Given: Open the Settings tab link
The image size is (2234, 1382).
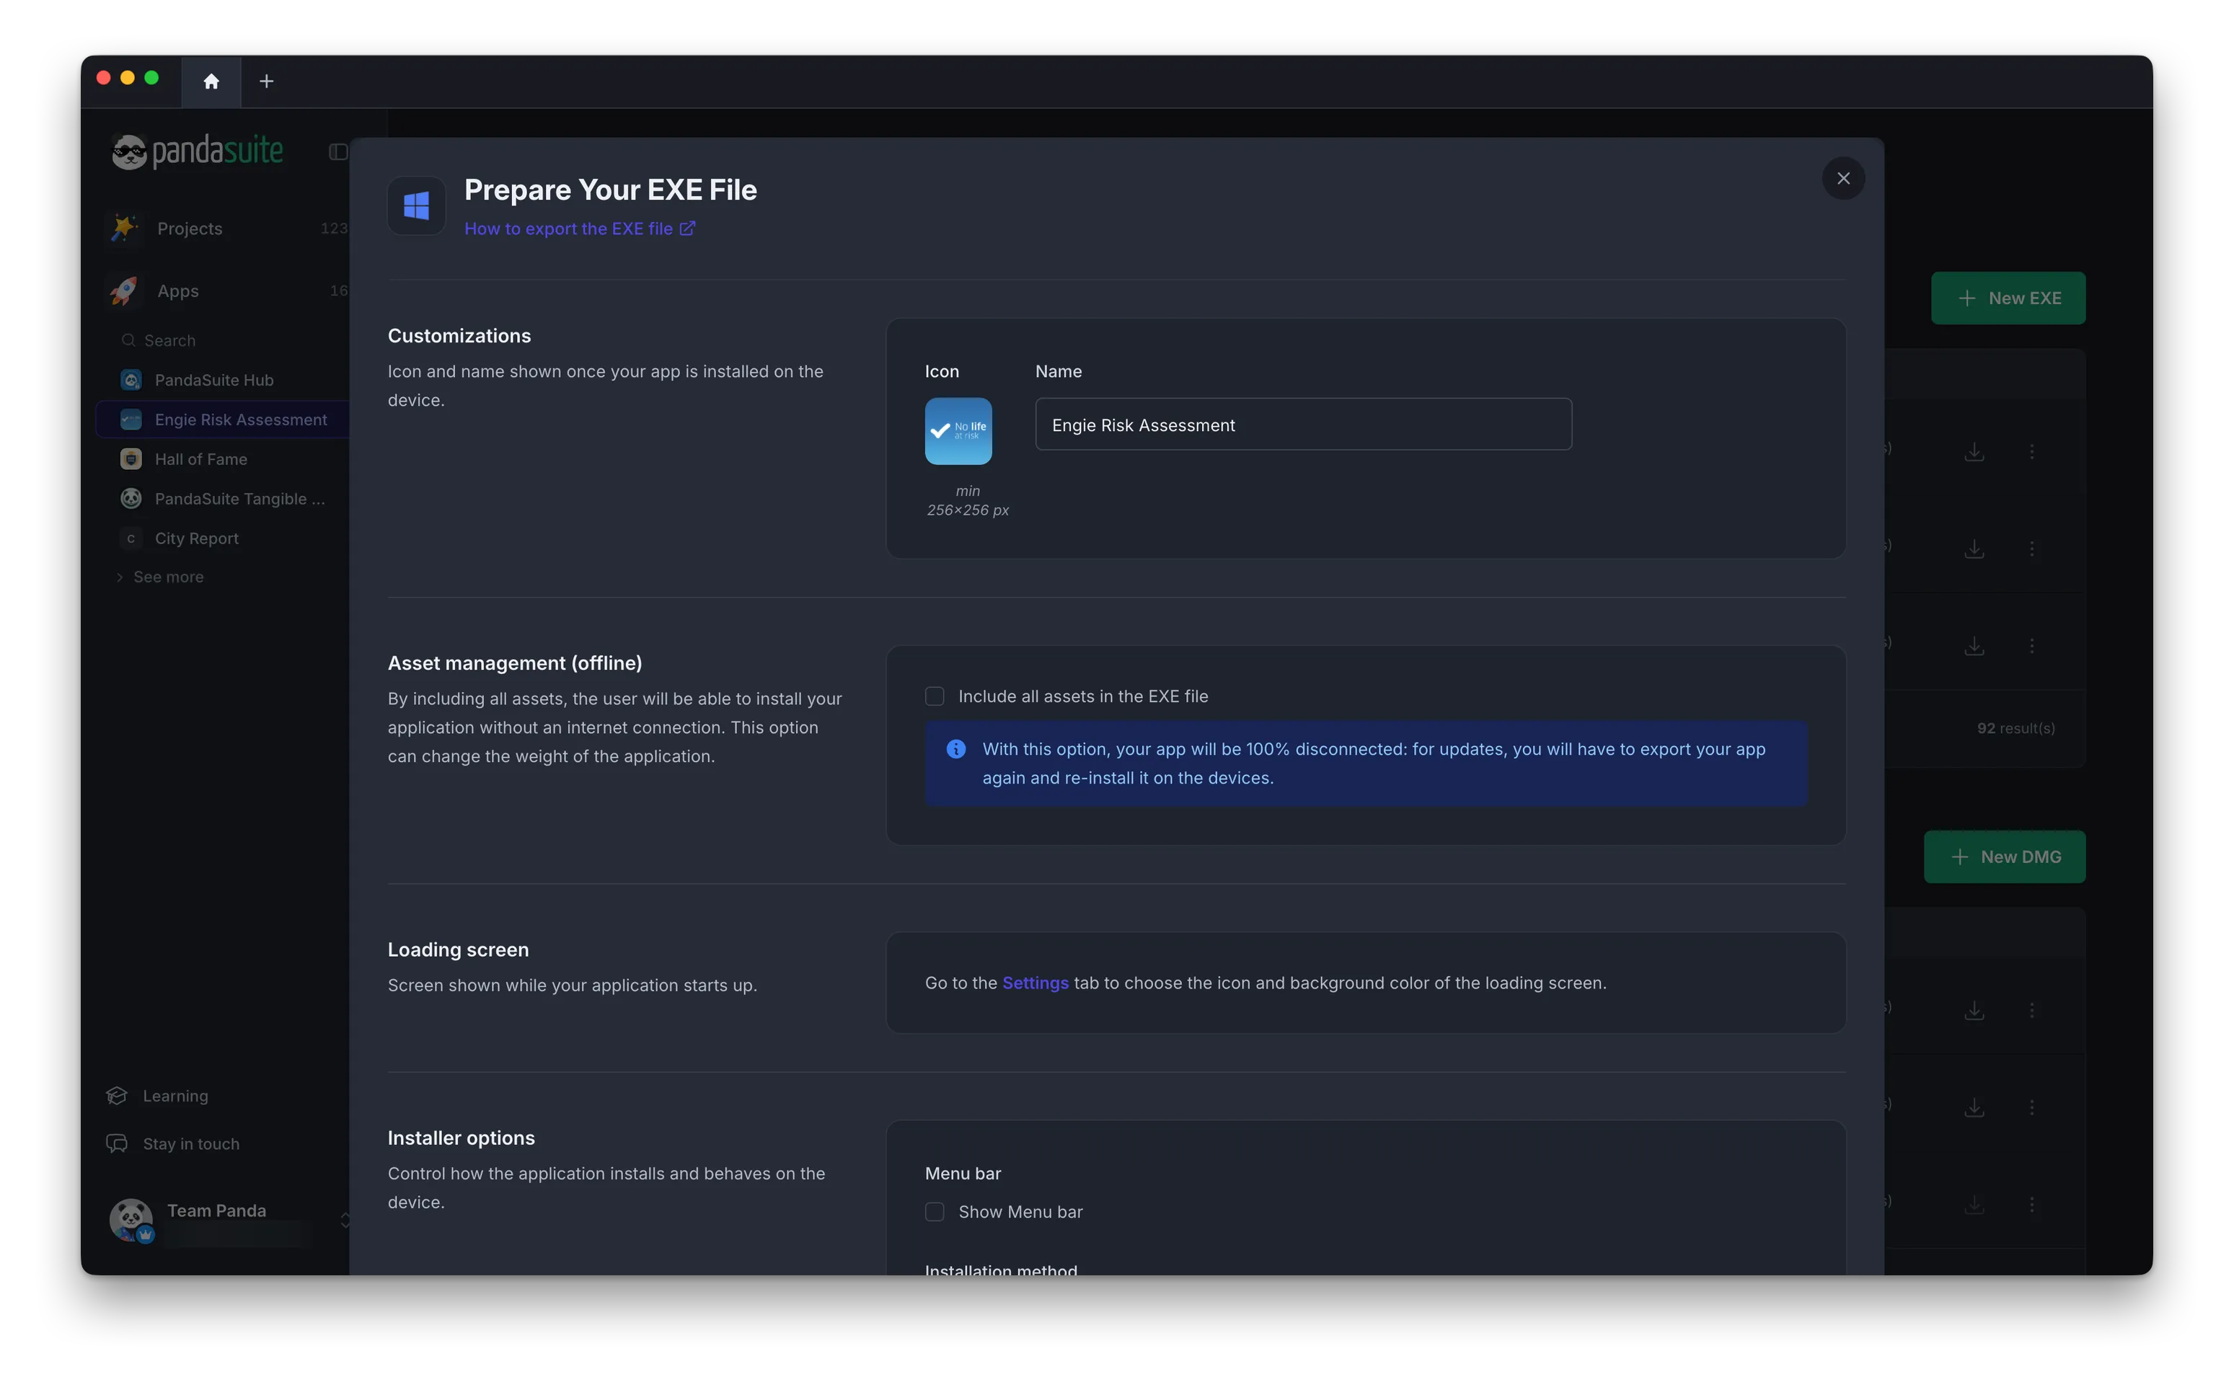Looking at the screenshot, I should [1035, 983].
